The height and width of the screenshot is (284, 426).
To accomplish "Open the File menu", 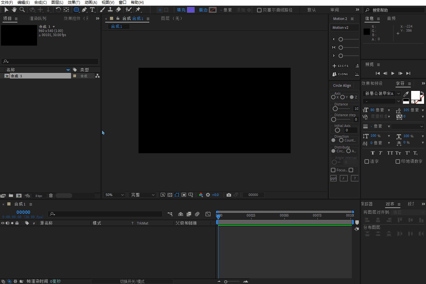I will pyautogui.click(x=7, y=3).
